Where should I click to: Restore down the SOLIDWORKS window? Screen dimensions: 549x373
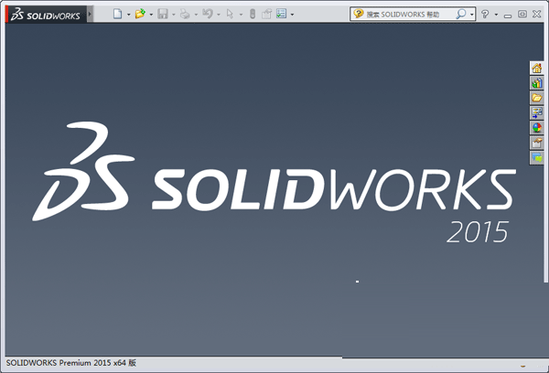(x=522, y=14)
